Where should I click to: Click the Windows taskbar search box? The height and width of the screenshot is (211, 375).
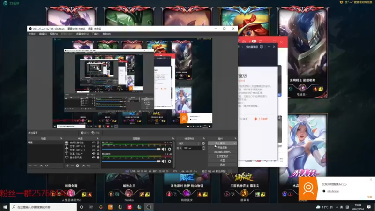point(43,207)
